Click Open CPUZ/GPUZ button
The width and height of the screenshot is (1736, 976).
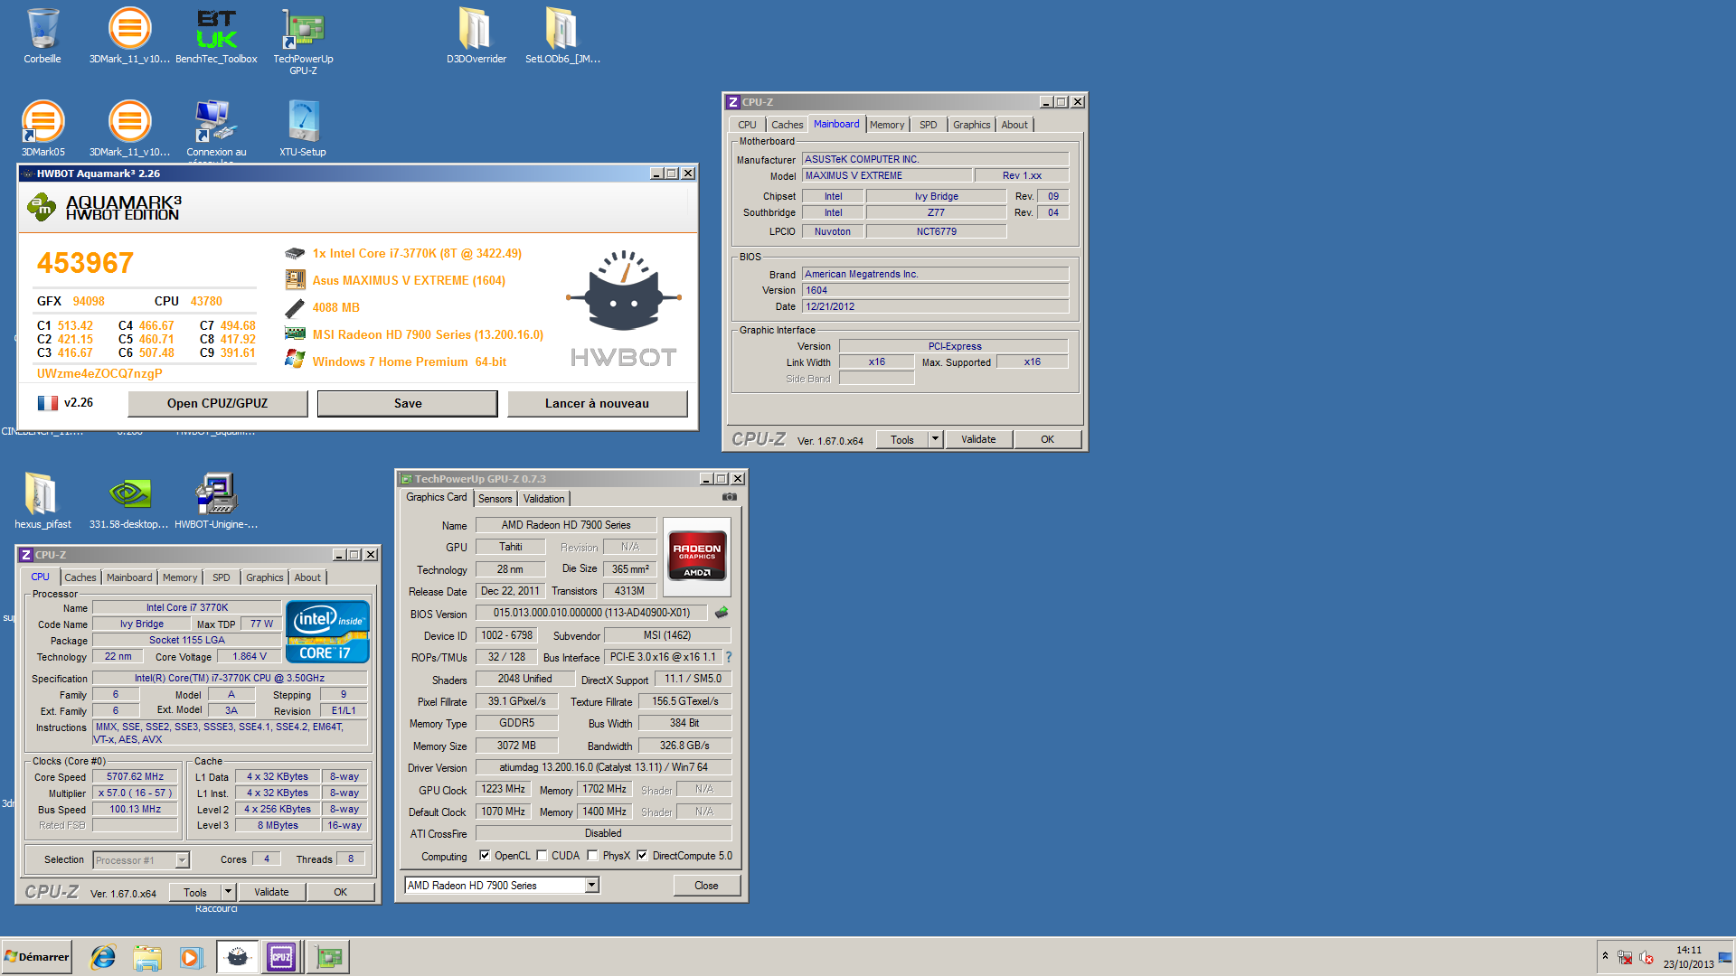point(217,403)
